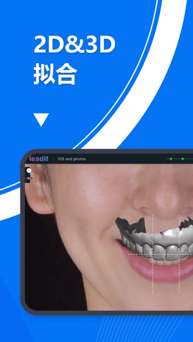Select the IOS and photos label
Viewport: 193px width, 342px height.
(x=72, y=159)
